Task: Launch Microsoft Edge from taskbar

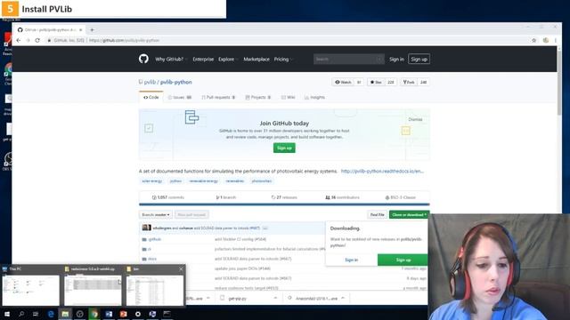Action: tap(51, 314)
